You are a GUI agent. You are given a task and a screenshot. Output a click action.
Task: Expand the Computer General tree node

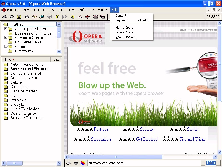coord(6,38)
